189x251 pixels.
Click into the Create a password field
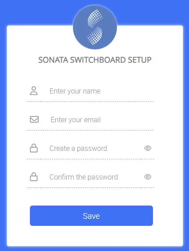coord(95,148)
